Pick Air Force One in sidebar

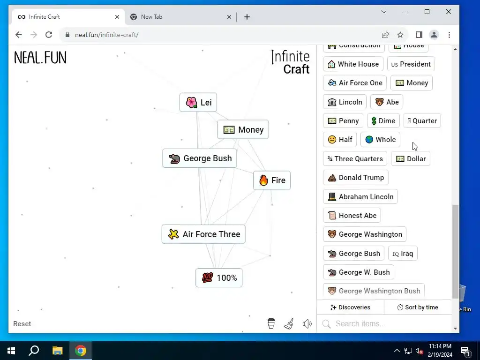click(x=355, y=82)
